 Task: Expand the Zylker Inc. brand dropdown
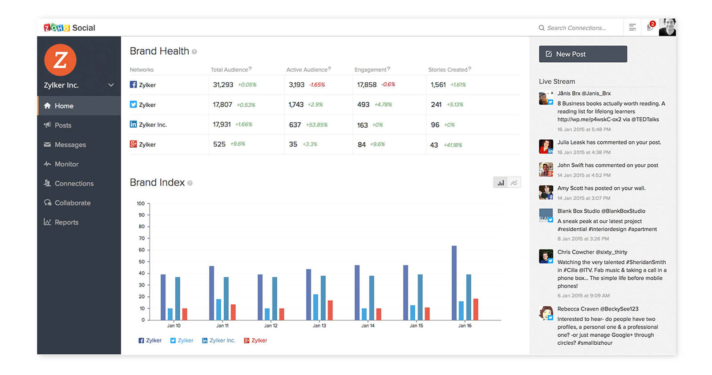111,85
